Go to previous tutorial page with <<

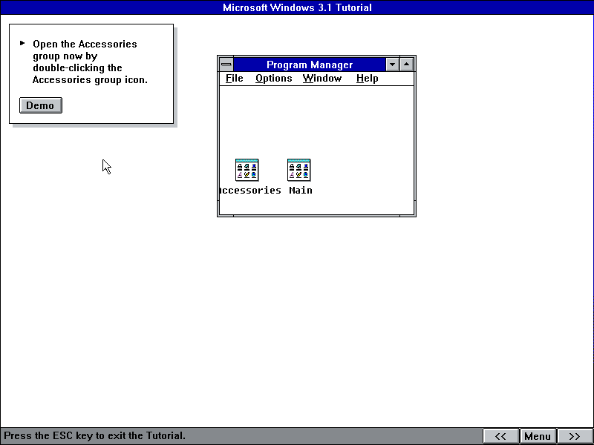click(x=500, y=436)
